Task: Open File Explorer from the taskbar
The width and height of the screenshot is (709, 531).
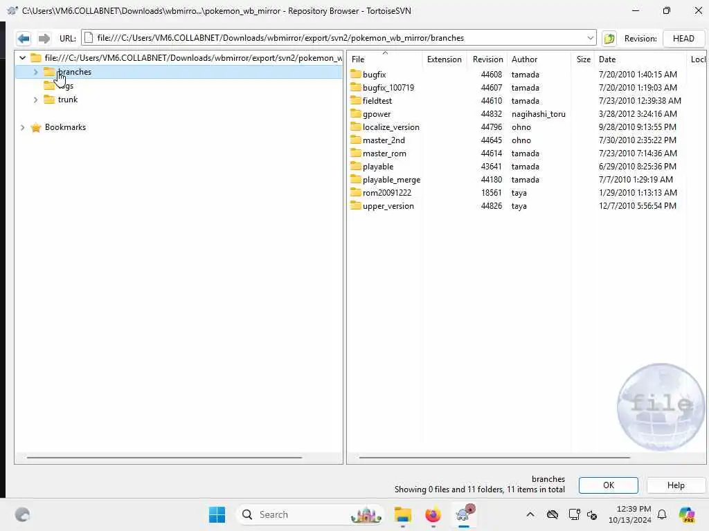Action: [x=402, y=514]
